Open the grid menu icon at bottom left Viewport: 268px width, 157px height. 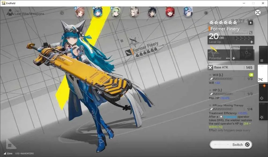click(10, 145)
